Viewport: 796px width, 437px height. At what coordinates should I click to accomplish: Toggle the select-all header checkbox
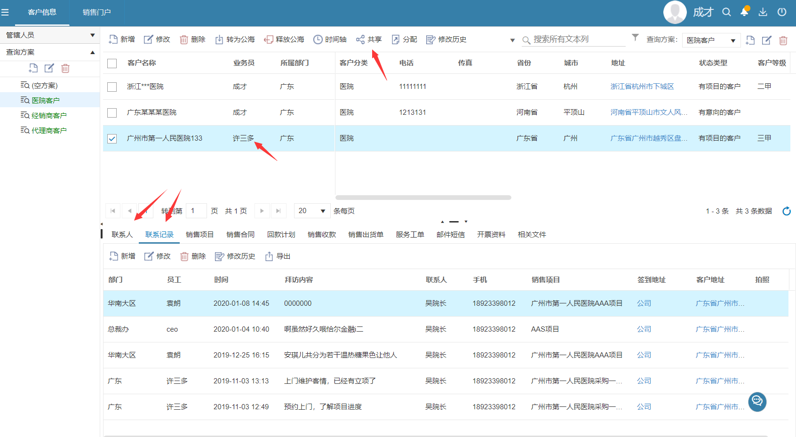click(x=112, y=64)
